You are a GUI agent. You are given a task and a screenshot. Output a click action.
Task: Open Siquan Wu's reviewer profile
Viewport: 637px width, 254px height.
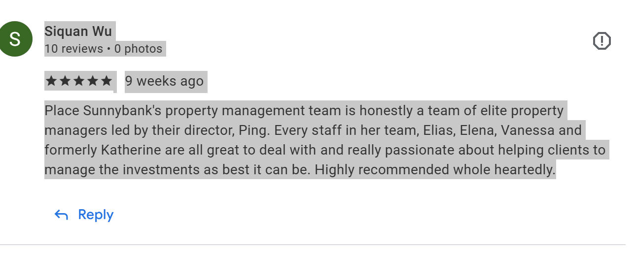click(78, 32)
